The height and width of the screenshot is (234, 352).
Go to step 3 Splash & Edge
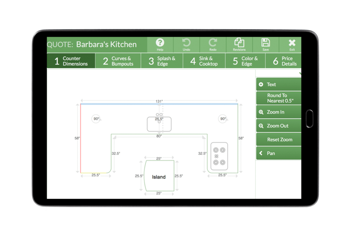click(162, 61)
